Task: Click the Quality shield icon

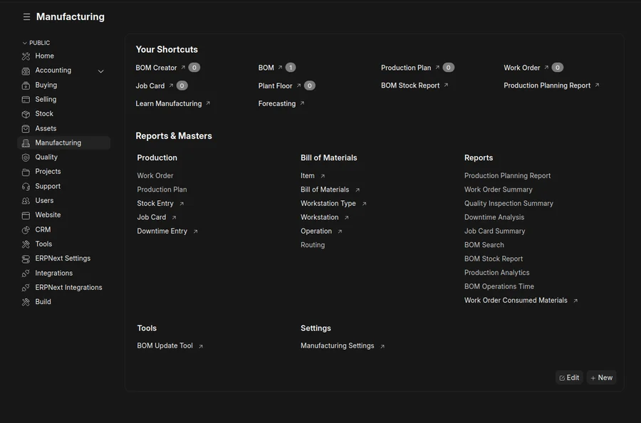Action: (26, 157)
